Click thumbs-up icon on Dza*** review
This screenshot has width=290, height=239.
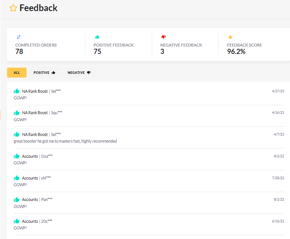17,156
